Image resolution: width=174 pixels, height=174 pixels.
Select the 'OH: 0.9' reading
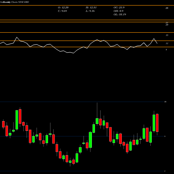click(118, 11)
